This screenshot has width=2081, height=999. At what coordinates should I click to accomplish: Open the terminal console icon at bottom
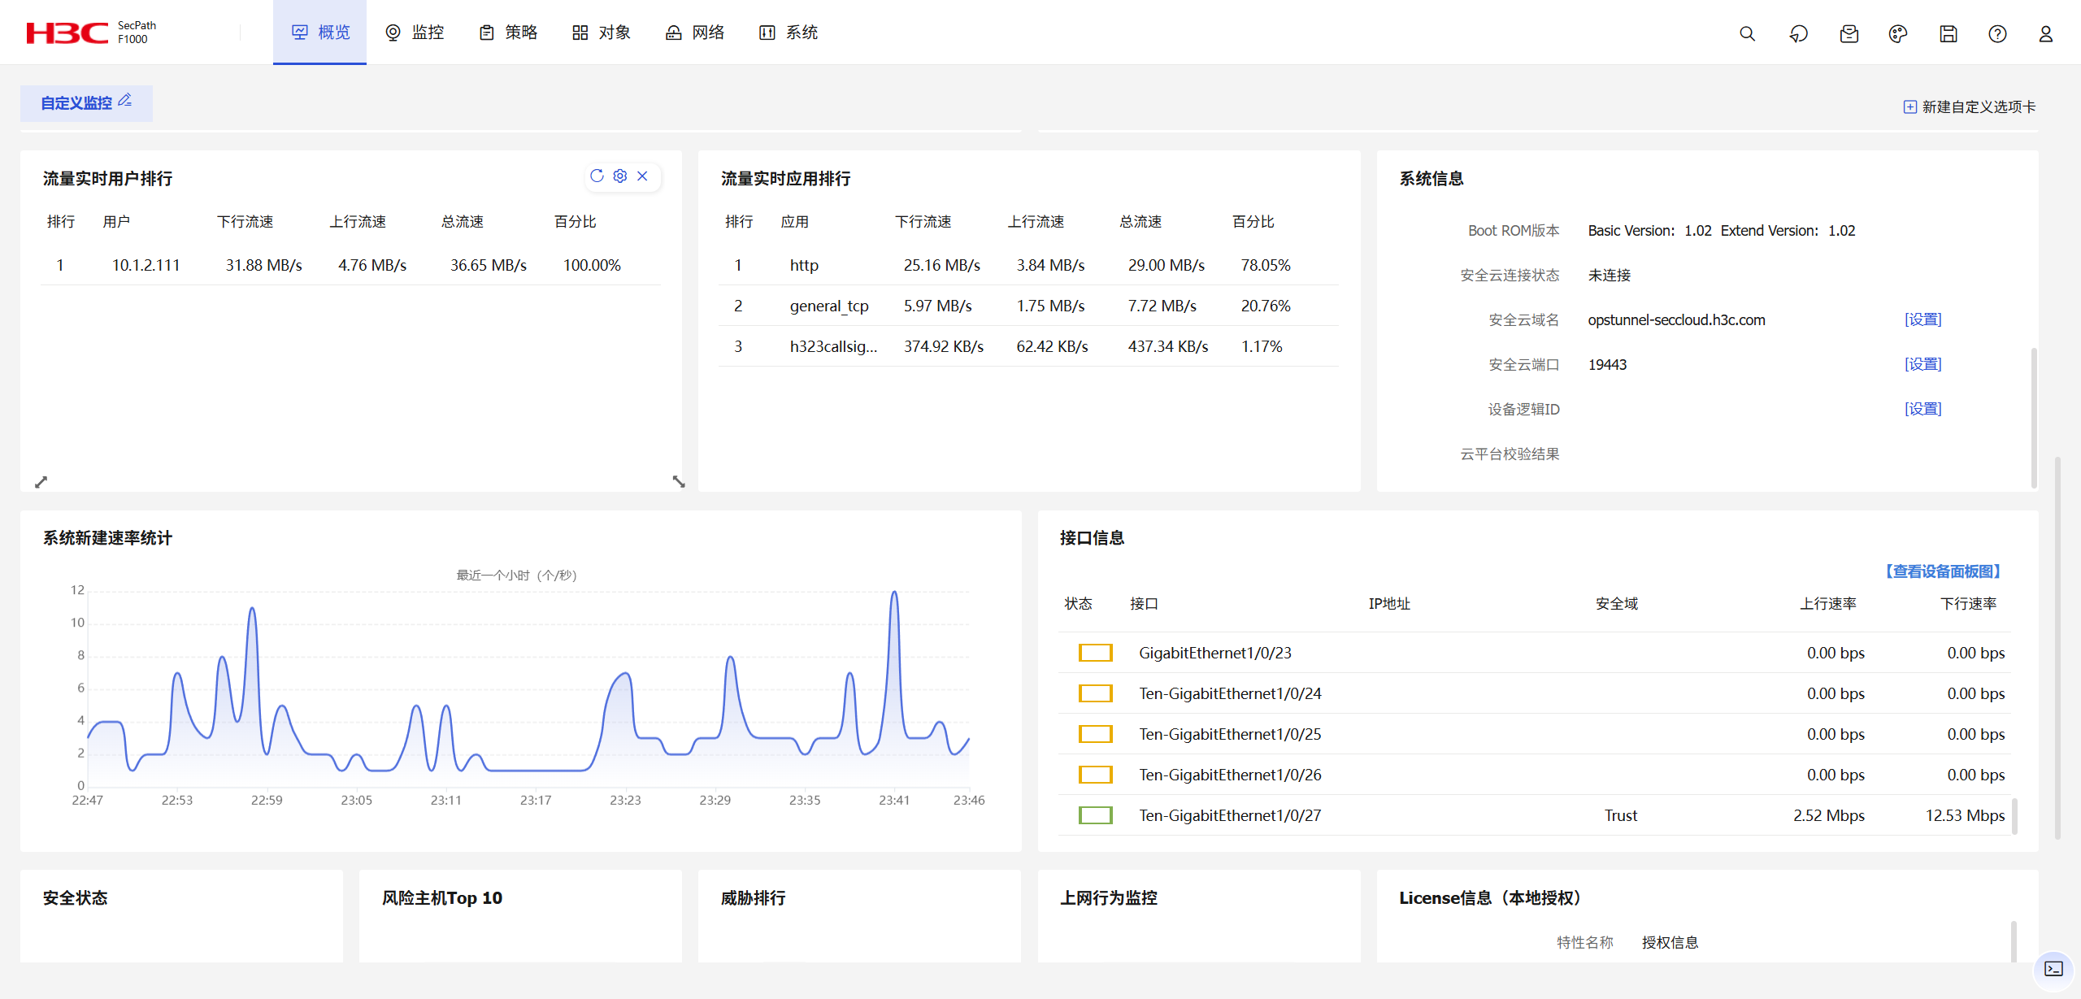coord(2053,968)
